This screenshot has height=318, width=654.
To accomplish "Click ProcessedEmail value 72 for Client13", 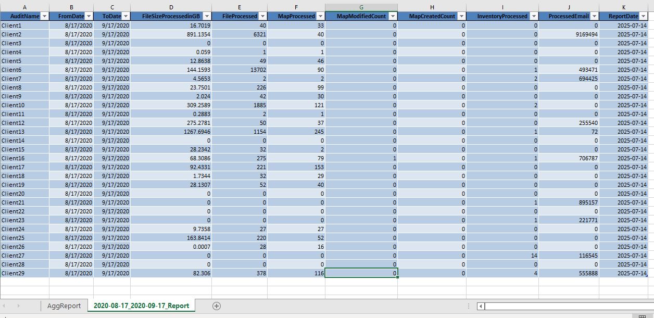I will click(569, 132).
